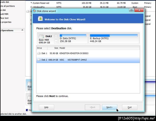Viewport: 156px width, 121px height.
Task: Click the Drive column header
Action: click(42, 48)
